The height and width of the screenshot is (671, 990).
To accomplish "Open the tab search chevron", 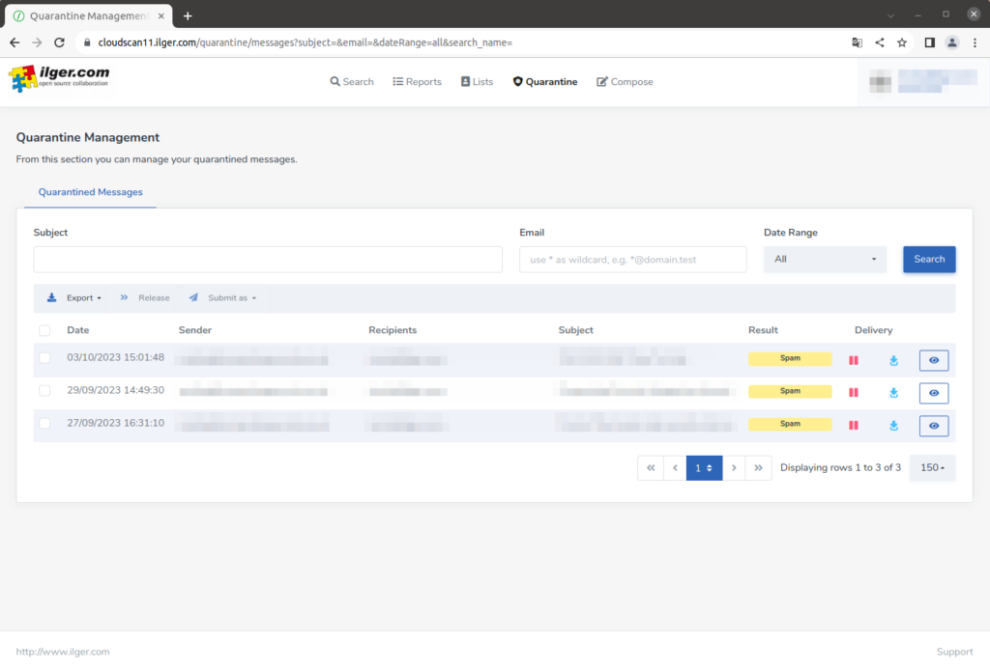I will click(x=890, y=15).
